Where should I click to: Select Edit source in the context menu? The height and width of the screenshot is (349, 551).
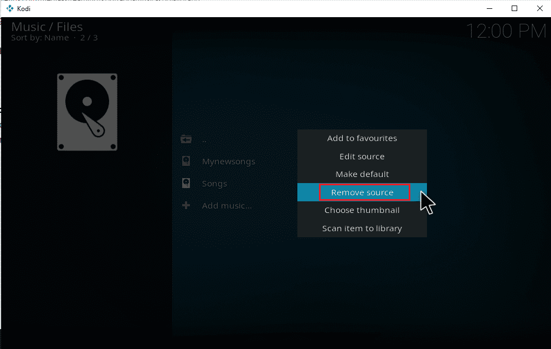(362, 157)
